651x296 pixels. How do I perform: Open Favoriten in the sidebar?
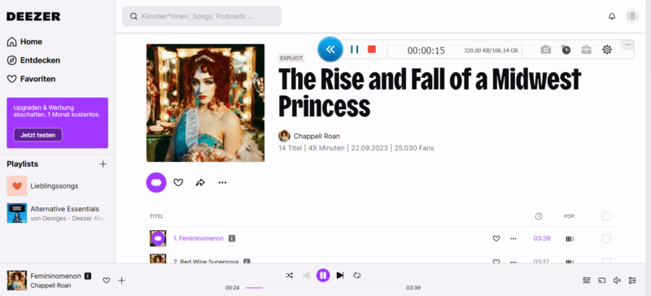(x=31, y=79)
